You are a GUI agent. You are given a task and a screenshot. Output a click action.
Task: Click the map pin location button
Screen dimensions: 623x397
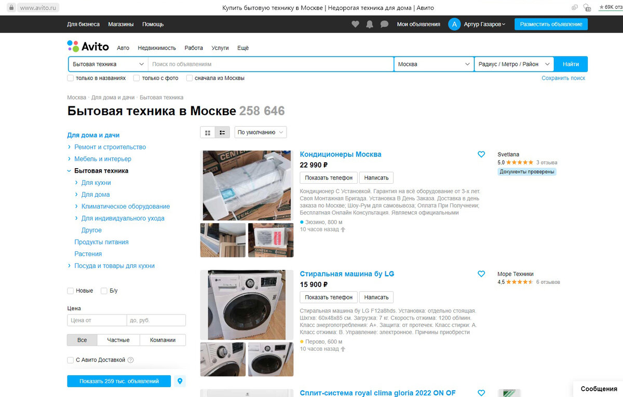(180, 381)
